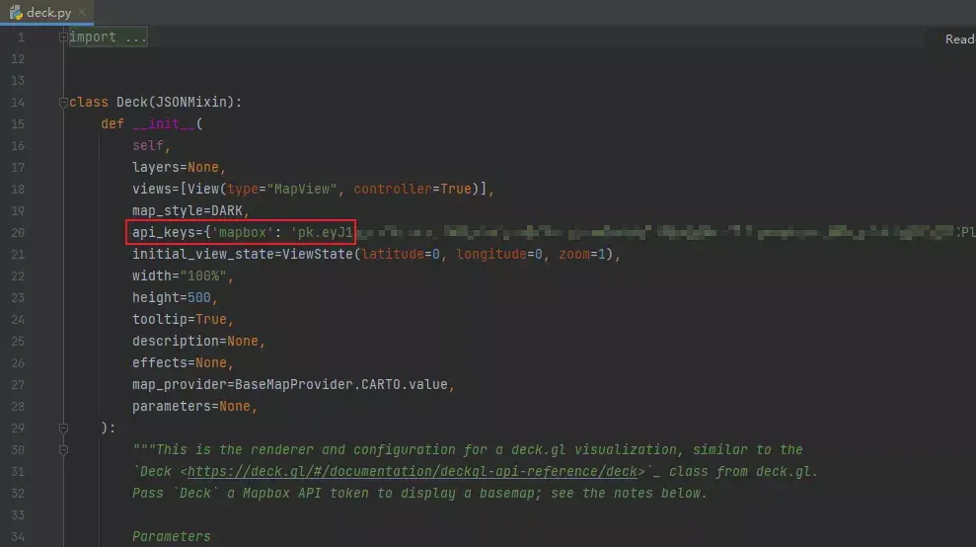Click line number 14 in the gutter
Viewport: 976px width, 547px height.
coord(18,102)
